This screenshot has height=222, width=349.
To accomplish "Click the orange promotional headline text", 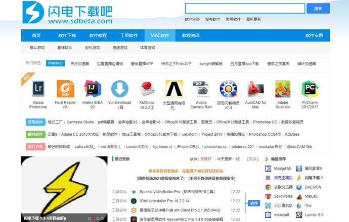I will [186, 171].
